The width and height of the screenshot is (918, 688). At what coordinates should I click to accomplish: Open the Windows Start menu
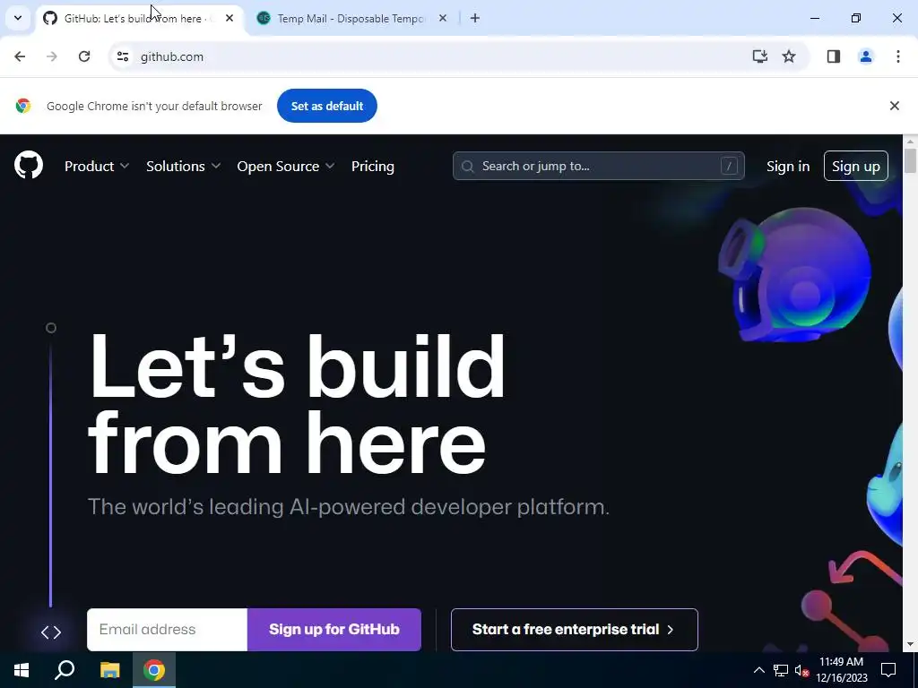(22, 670)
